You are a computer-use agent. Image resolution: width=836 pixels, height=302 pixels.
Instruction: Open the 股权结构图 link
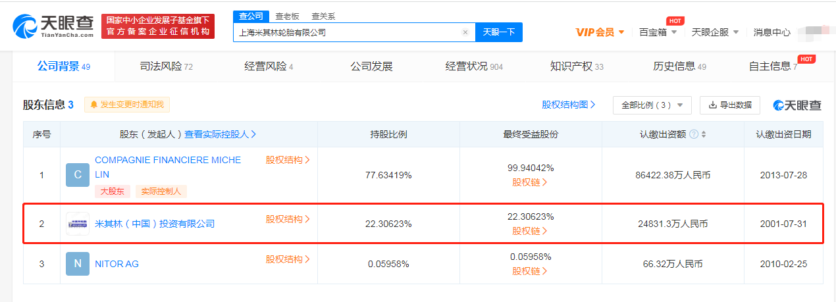click(x=569, y=105)
